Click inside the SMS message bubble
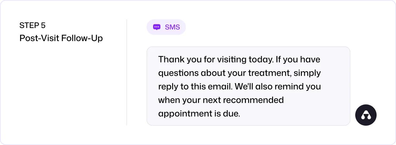The image size is (396, 145). (248, 86)
